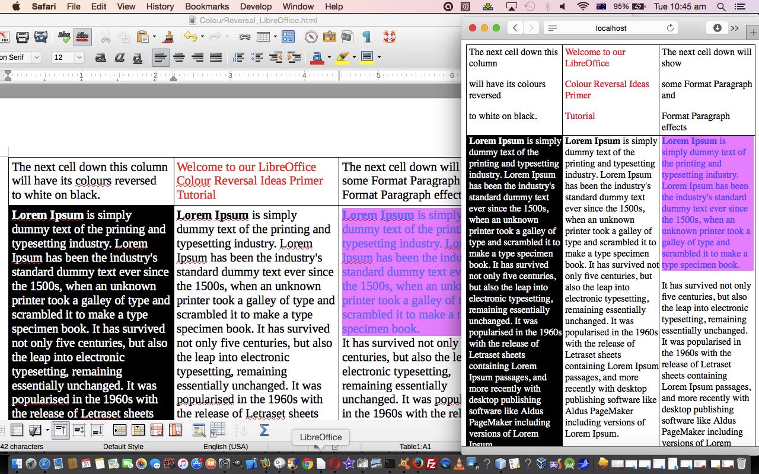Select Align Left paragraph alignment
Screen dimensions: 759x474
coord(160,57)
